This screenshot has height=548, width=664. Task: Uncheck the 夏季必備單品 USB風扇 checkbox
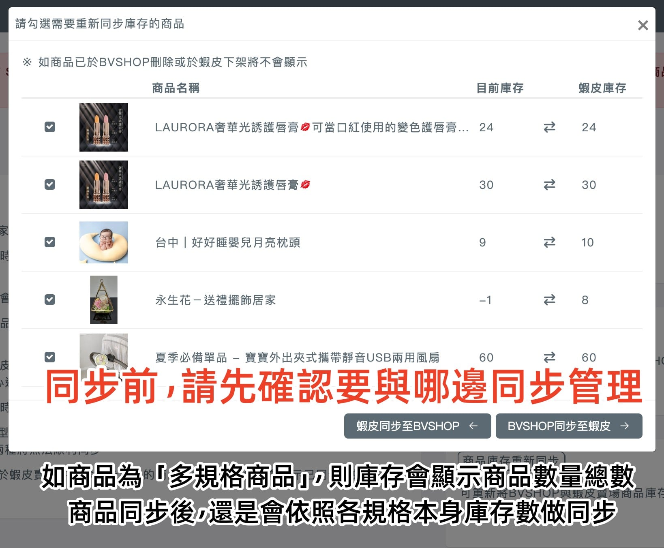click(x=50, y=357)
